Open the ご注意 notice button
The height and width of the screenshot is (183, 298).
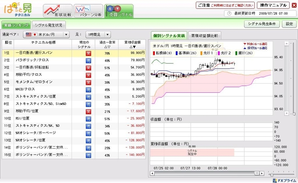pyautogui.click(x=225, y=5)
